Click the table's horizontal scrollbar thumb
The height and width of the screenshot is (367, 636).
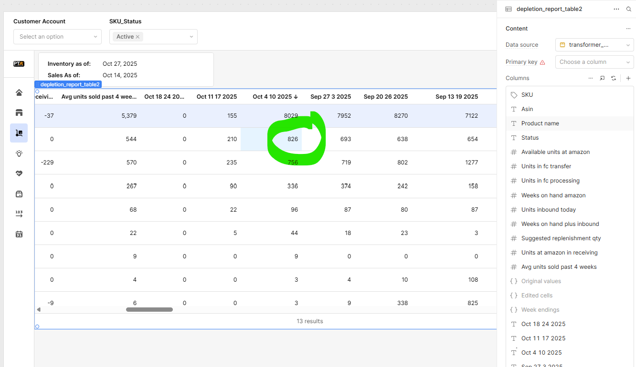[x=149, y=310]
